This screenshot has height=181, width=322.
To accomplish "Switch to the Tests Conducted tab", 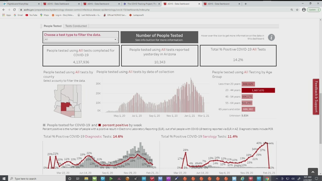I will (76, 26).
